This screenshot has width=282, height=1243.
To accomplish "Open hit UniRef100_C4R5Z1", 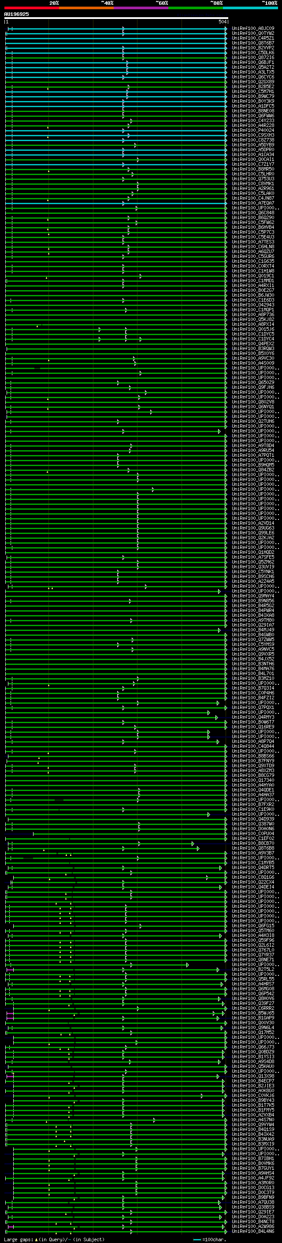I will pos(252,38).
